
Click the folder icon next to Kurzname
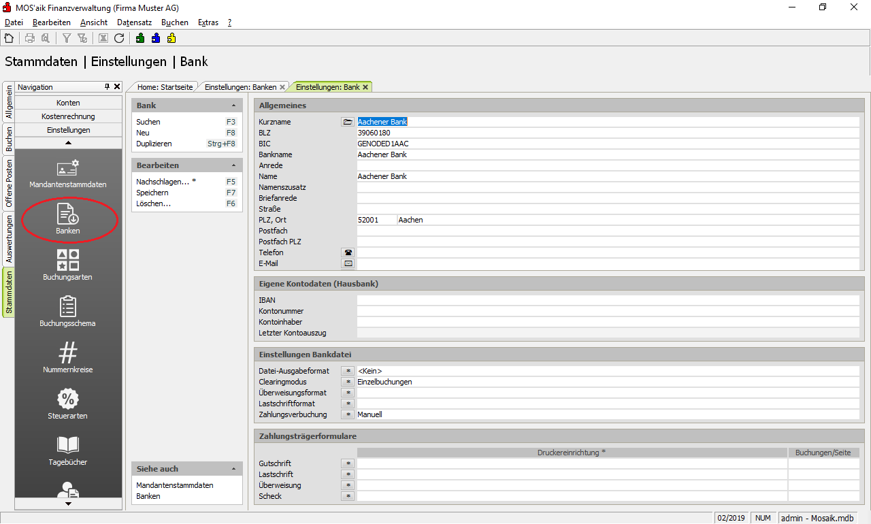[x=348, y=122]
